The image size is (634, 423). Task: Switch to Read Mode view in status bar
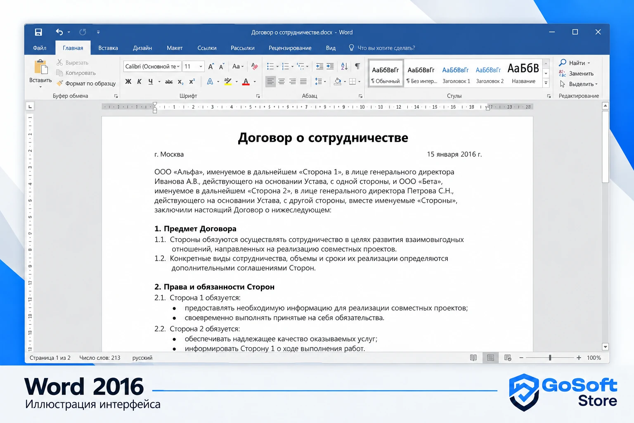pyautogui.click(x=473, y=358)
